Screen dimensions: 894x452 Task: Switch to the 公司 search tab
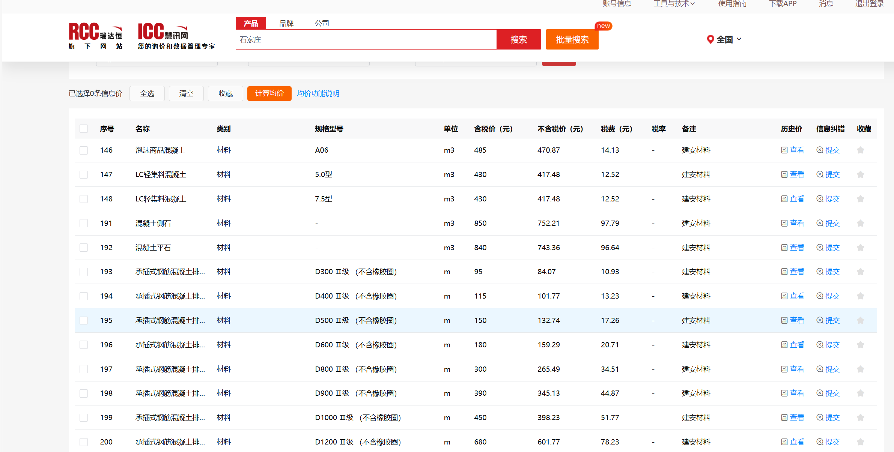click(322, 23)
